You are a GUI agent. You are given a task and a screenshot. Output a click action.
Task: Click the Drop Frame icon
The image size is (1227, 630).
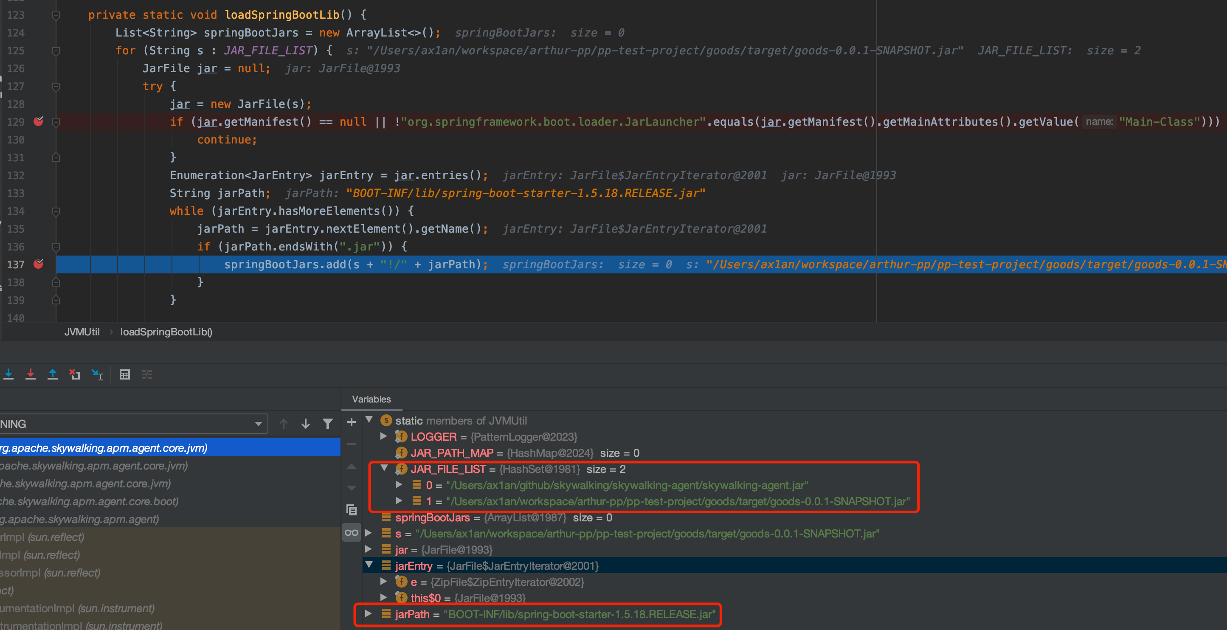[75, 374]
